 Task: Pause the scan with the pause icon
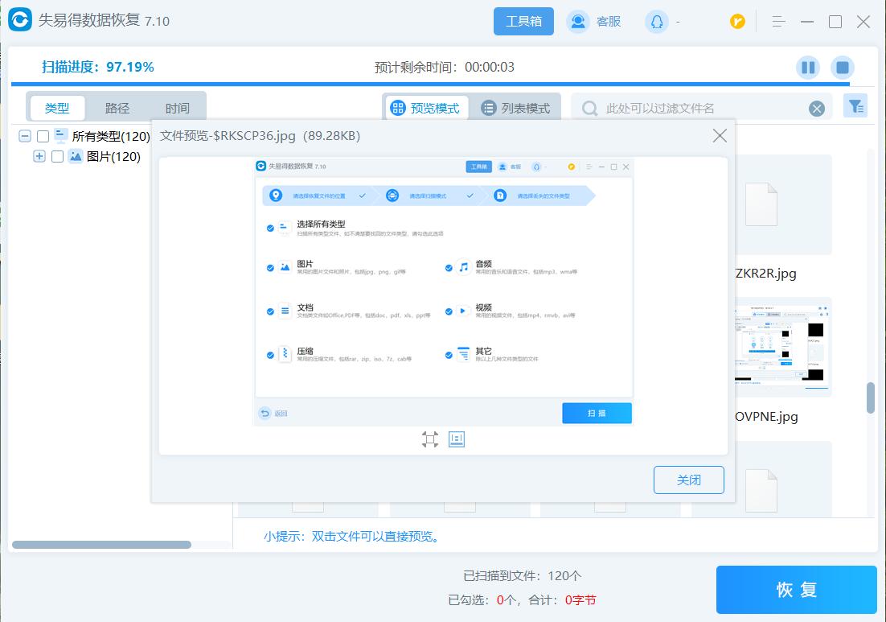[807, 68]
